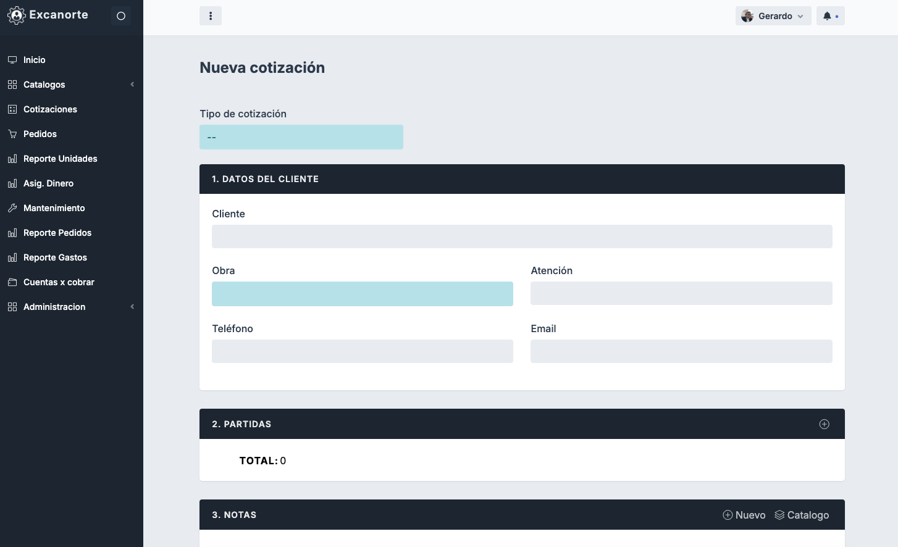Focus the Email input field
898x547 pixels.
pyautogui.click(x=681, y=351)
